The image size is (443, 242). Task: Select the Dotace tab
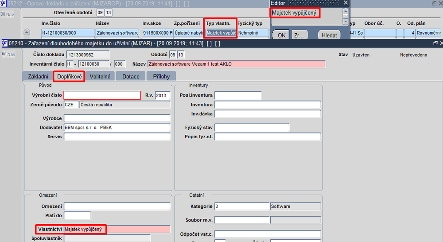point(131,76)
